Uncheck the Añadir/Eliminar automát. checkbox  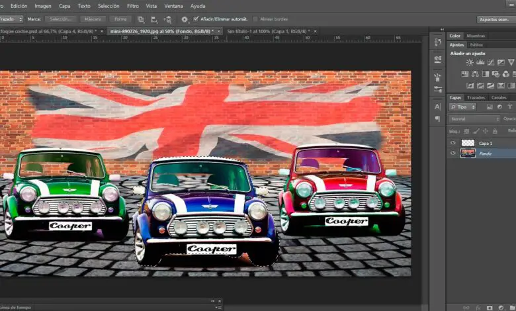coord(196,19)
